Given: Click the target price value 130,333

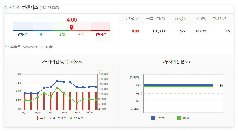Looking at the screenshot, I should tap(158, 31).
